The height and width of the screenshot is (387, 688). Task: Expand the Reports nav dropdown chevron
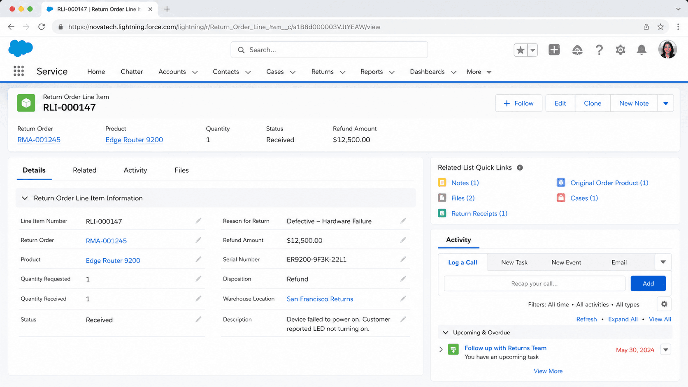[392, 72]
